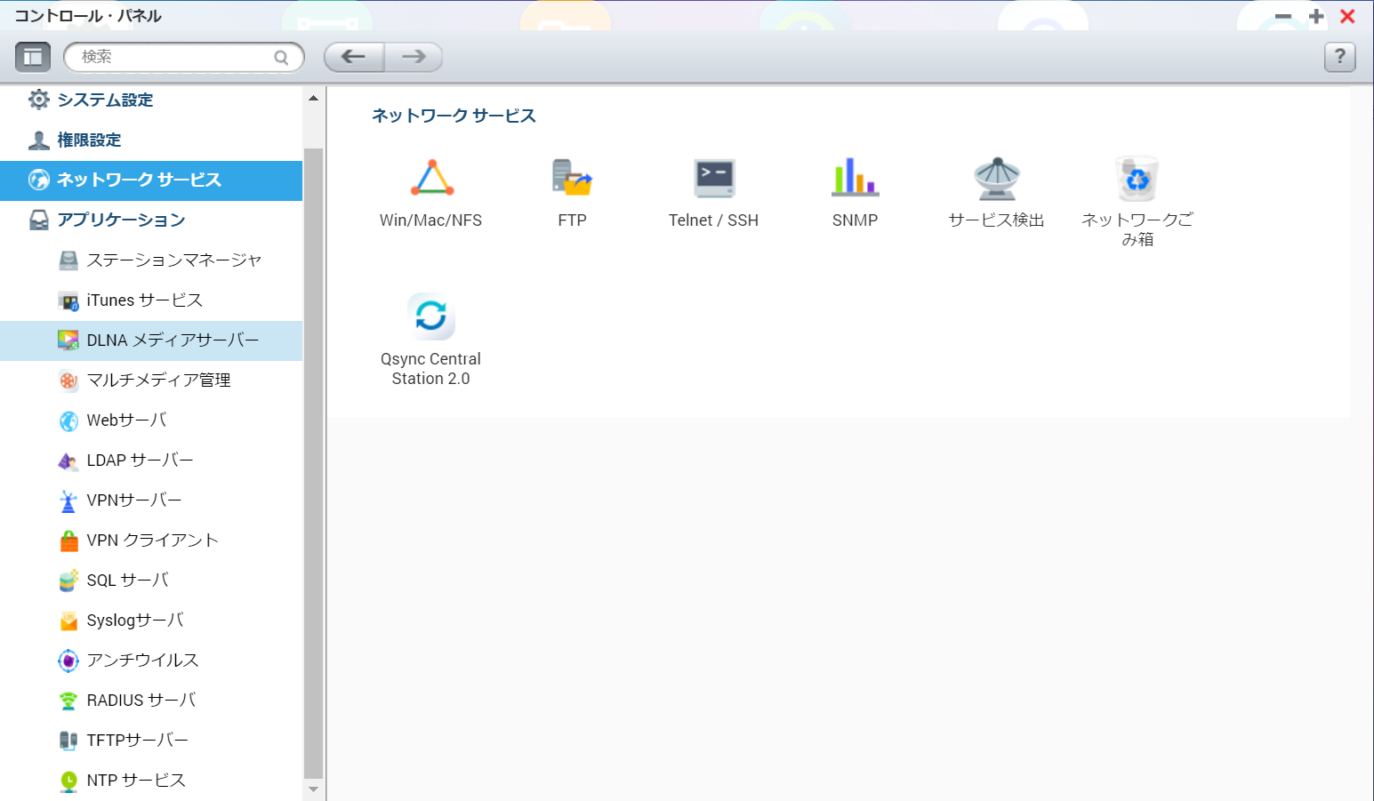Open Telnet / SSH terminal icon
Screen dimensions: 1374x801
714,178
